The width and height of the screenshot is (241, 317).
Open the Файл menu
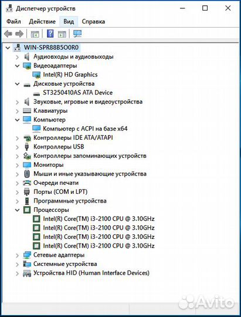point(13,22)
